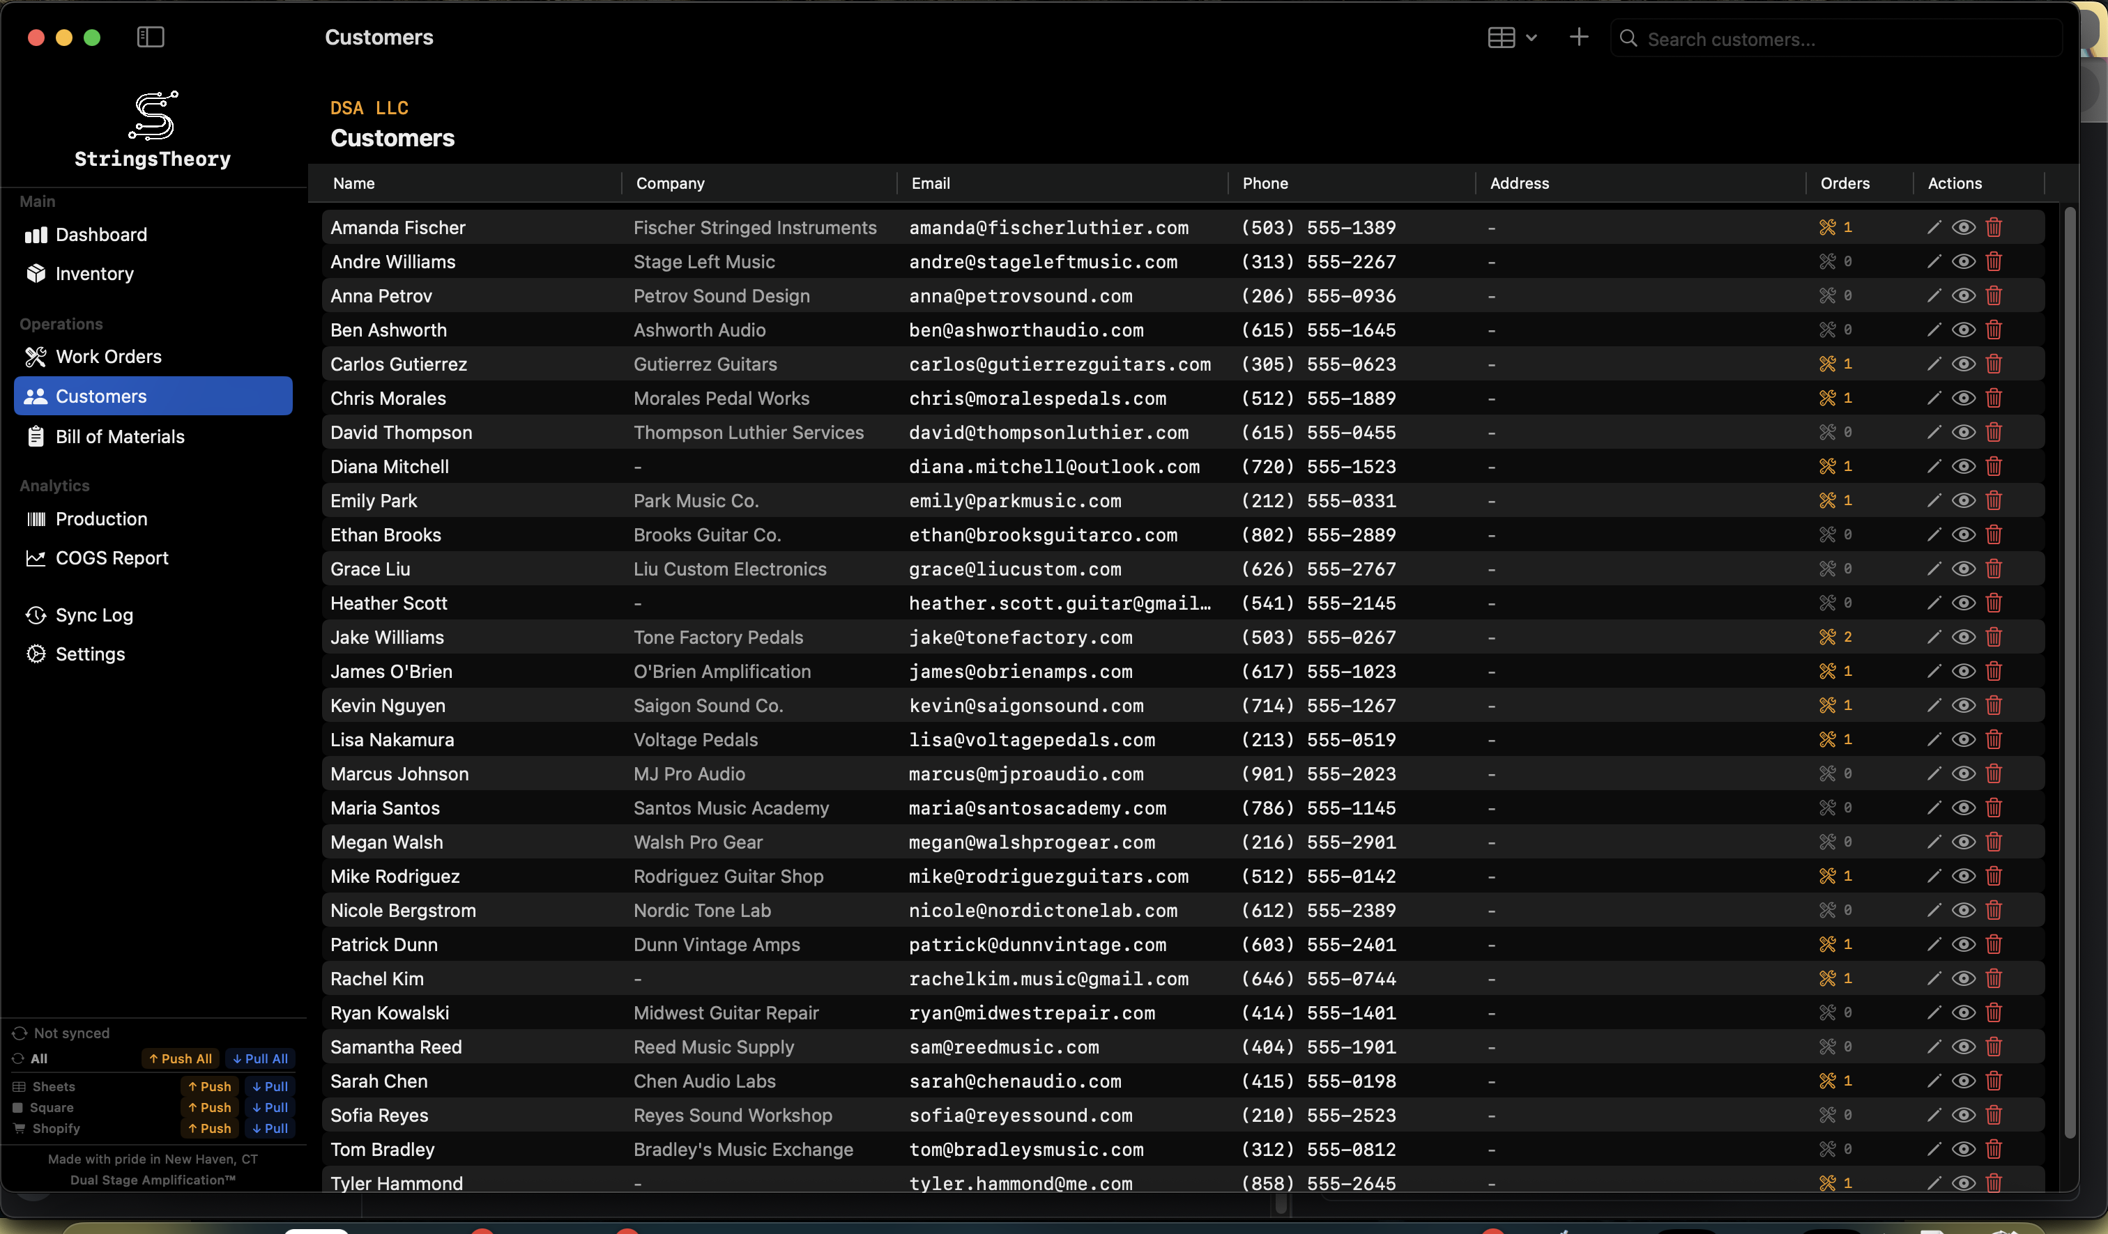Click the Pull All button

coord(259,1058)
